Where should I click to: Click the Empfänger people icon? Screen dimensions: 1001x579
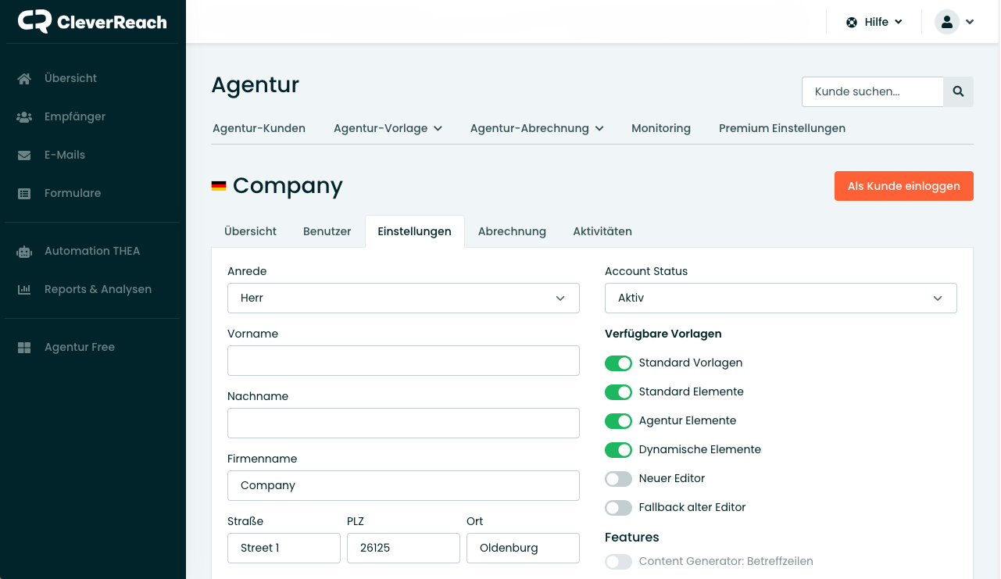tap(24, 116)
